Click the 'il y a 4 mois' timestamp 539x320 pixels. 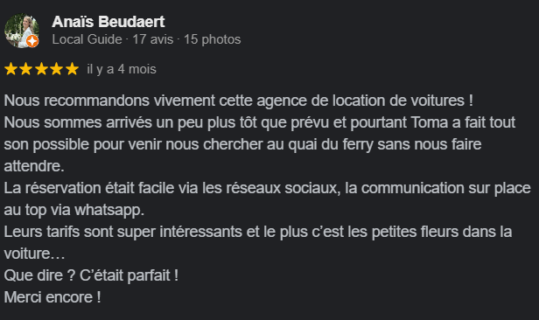(x=122, y=69)
